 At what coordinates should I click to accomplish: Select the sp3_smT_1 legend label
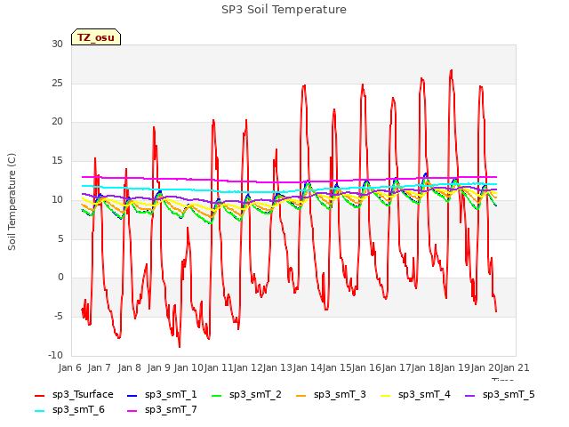coord(171,395)
